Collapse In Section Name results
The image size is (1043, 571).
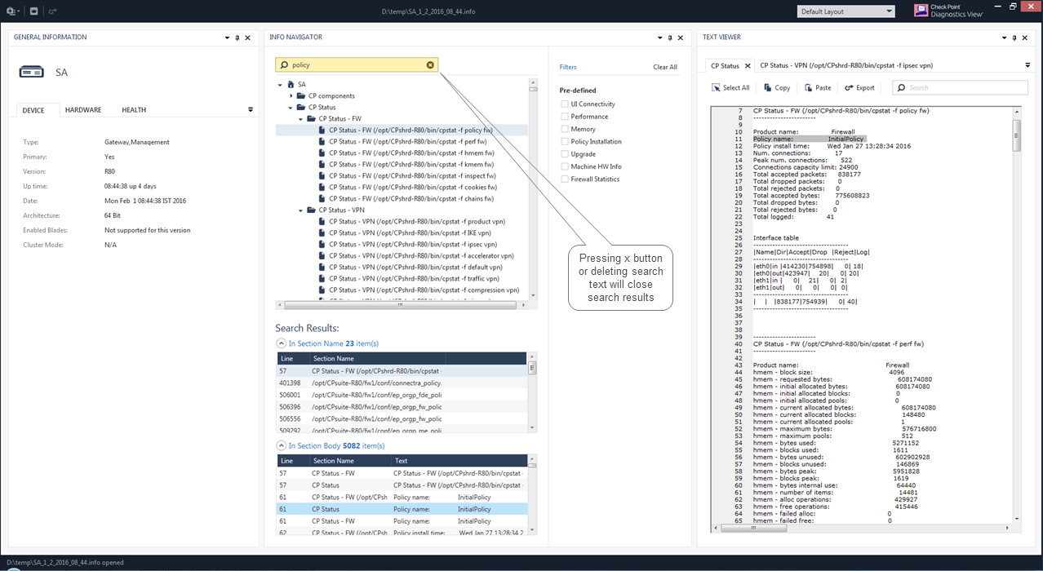tap(281, 343)
